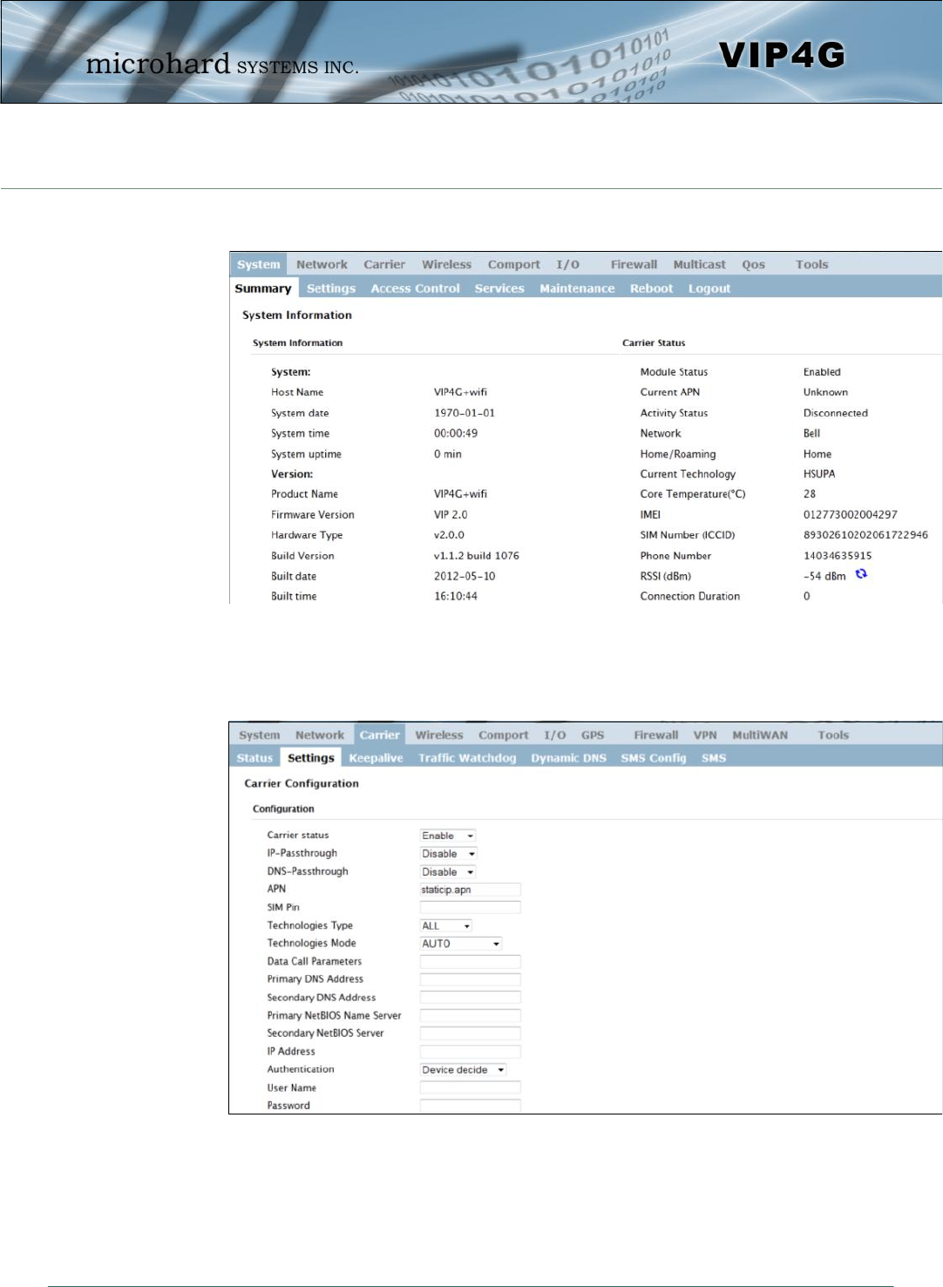This screenshot has height=1287, width=943.
Task: Select Status submenu under Carrier
Action: pos(254,758)
